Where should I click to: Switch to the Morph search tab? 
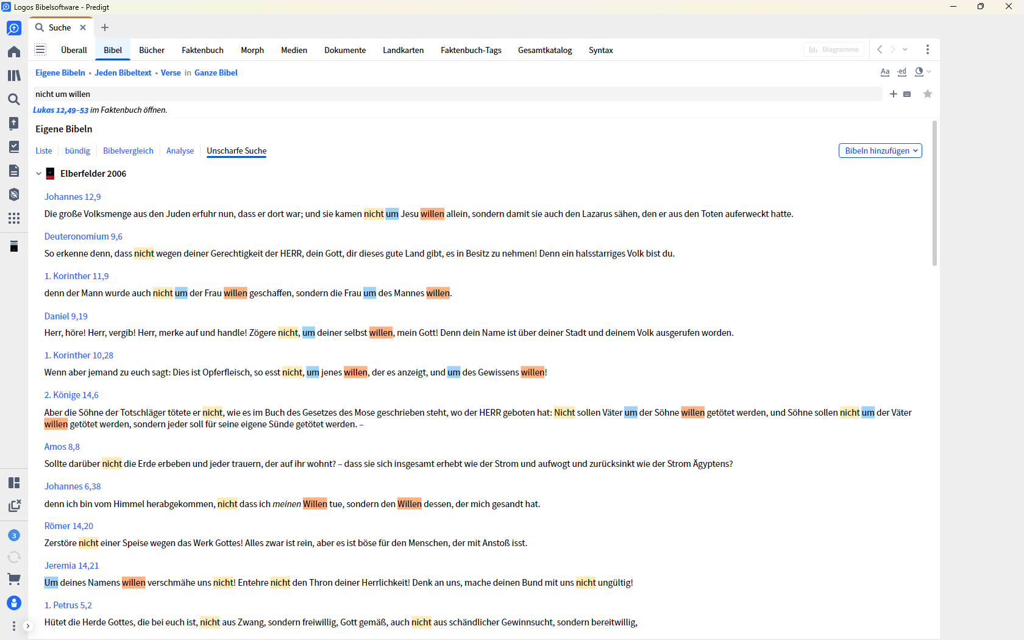tap(252, 50)
